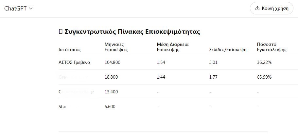Click the 6.600 monthly visits cell
The image size is (298, 134).
pyautogui.click(x=110, y=106)
